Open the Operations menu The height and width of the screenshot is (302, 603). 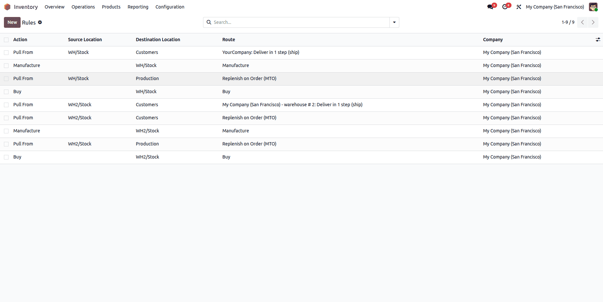[83, 7]
